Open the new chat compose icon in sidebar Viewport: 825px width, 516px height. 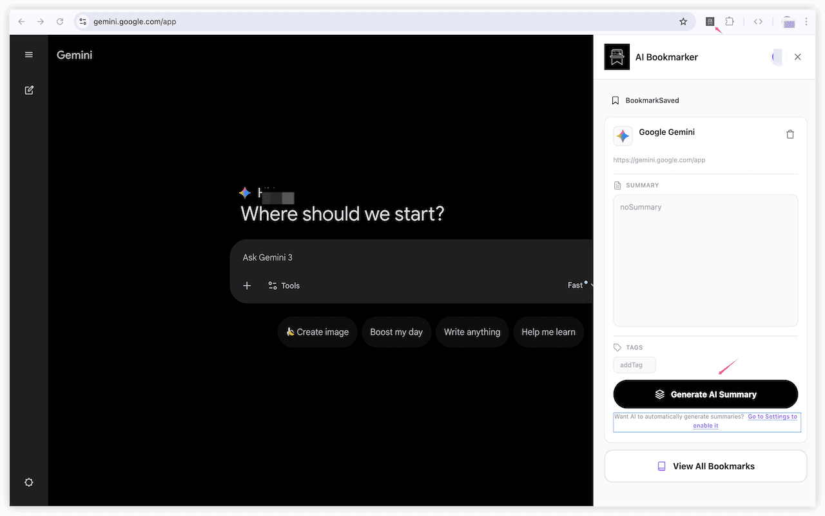point(28,90)
